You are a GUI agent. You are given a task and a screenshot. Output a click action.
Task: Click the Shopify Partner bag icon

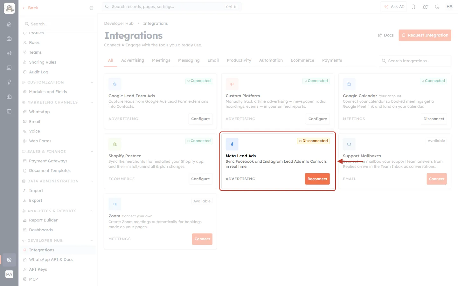(x=115, y=144)
